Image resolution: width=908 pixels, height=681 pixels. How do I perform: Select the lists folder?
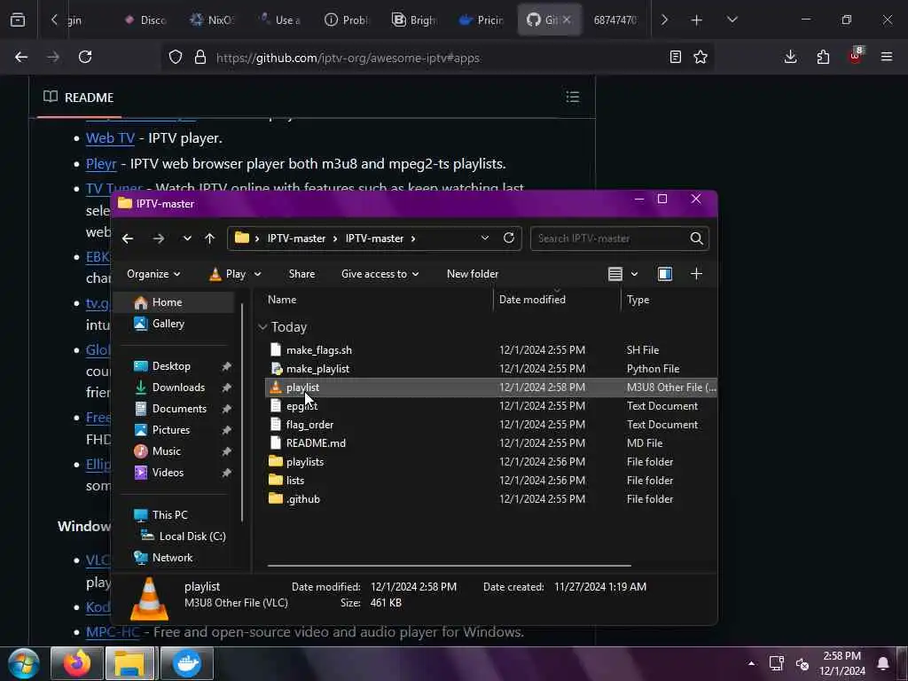pos(491,480)
